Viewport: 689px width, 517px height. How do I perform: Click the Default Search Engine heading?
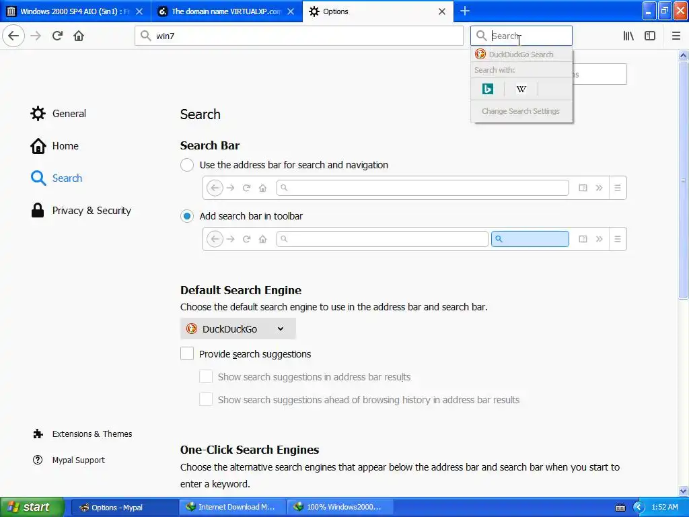pos(241,290)
